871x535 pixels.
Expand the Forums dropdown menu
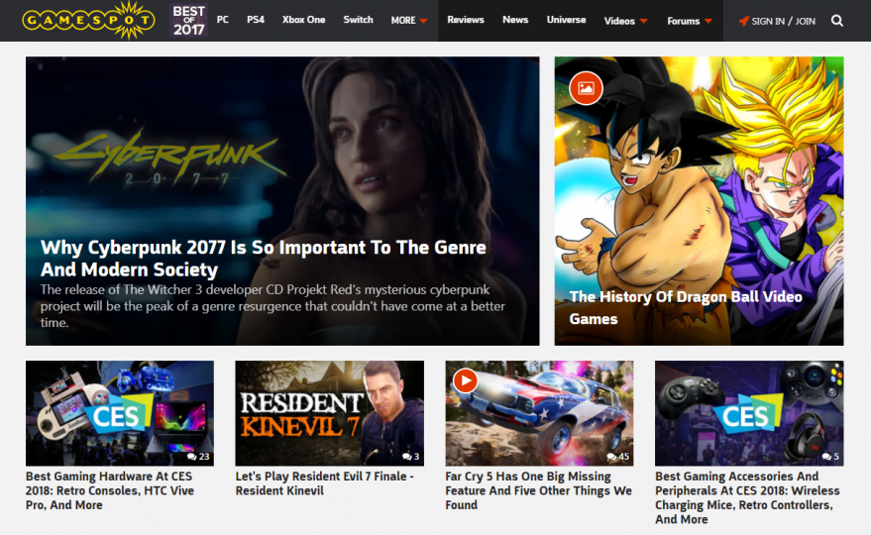click(x=690, y=21)
